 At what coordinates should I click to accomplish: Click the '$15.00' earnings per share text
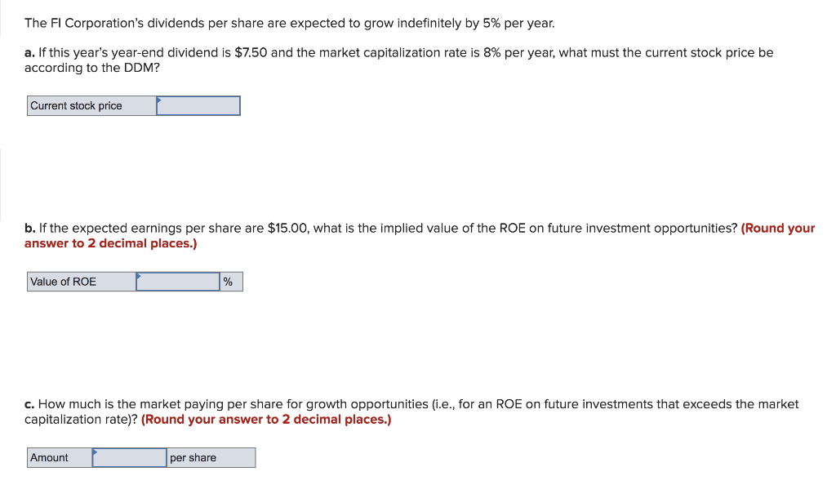tap(288, 228)
